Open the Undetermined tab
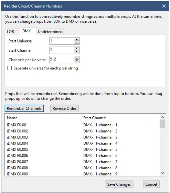Image resolution: width=170 pixels, height=193 pixels. click(x=50, y=32)
